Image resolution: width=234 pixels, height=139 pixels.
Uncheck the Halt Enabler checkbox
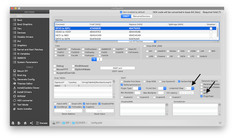tap(84, 104)
